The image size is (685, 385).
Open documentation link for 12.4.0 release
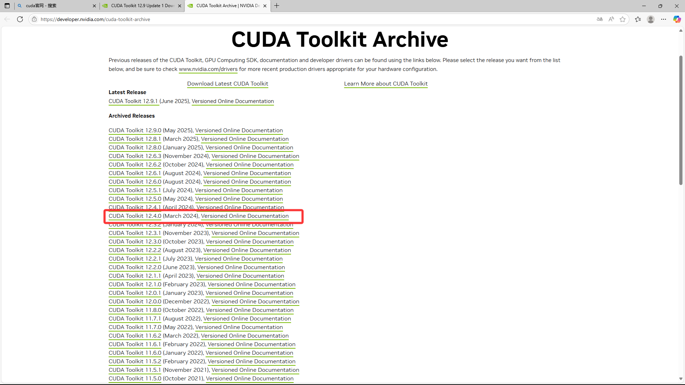pyautogui.click(x=245, y=216)
